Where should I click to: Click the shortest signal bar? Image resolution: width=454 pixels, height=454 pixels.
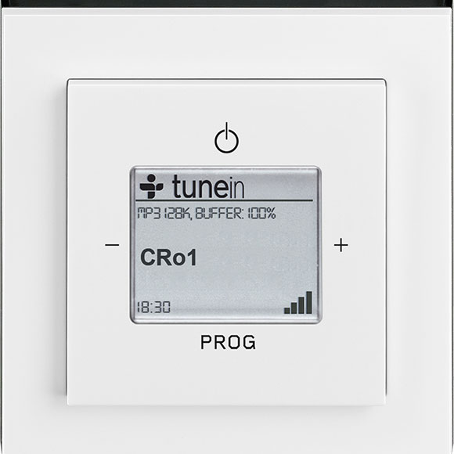point(287,311)
